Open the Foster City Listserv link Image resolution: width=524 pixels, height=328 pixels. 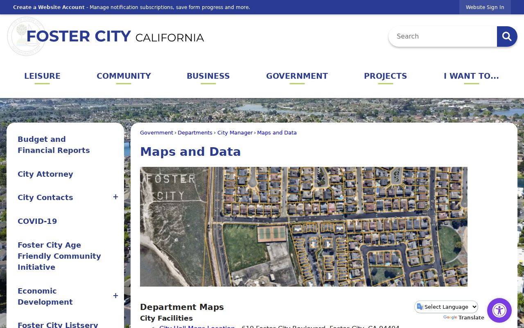(58, 325)
